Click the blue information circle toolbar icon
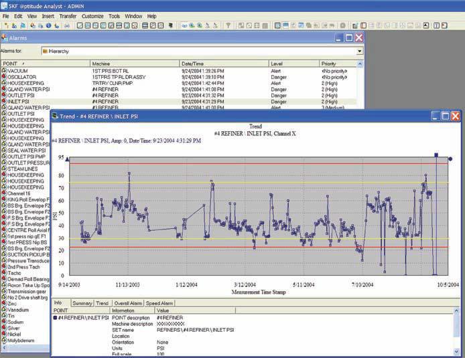Image resolution: width=465 pixels, height=358 pixels. tap(48, 25)
